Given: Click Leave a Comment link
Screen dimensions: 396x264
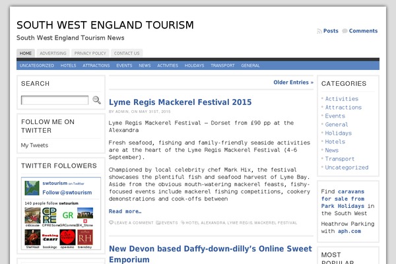Looking at the screenshot, I should pos(134,223).
